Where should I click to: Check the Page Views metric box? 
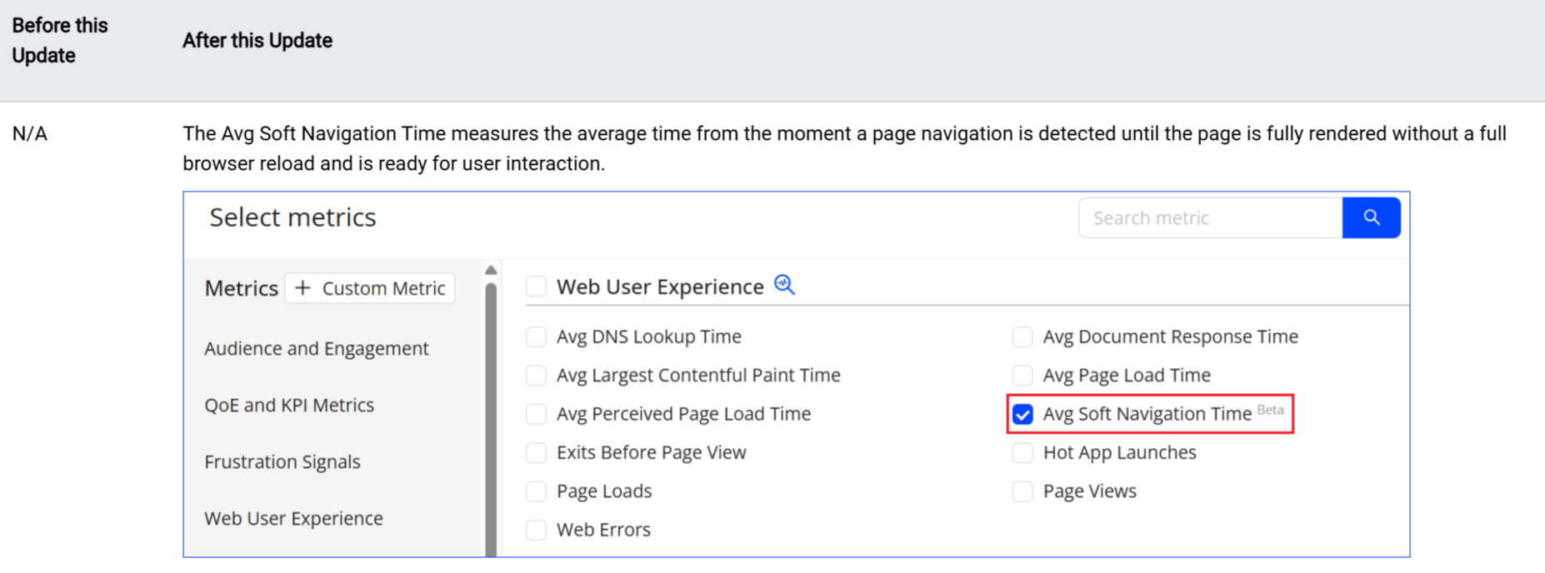[1022, 491]
